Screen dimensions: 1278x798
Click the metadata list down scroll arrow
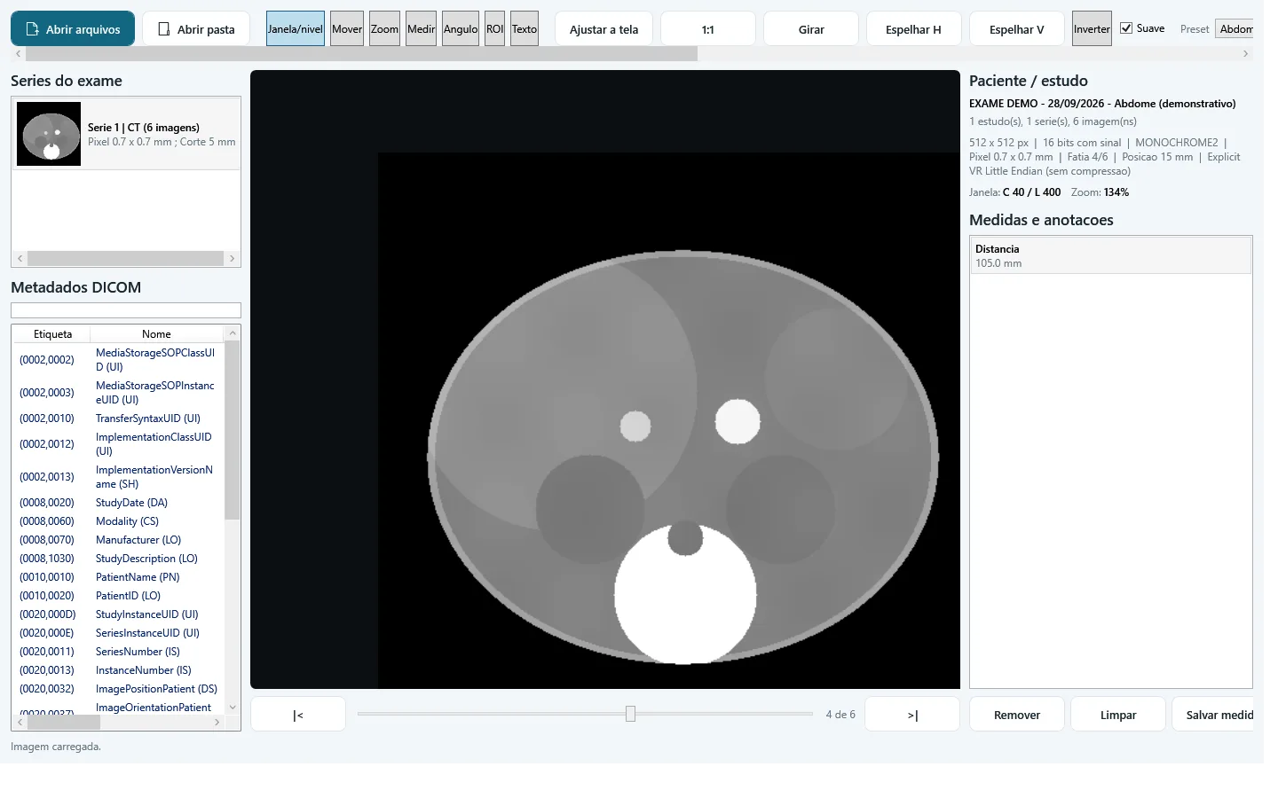point(233,708)
